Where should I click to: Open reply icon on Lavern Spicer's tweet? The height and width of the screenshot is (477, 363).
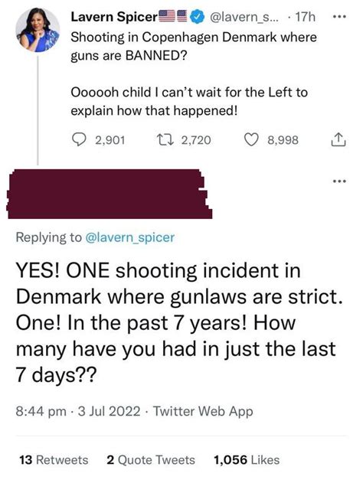click(79, 140)
